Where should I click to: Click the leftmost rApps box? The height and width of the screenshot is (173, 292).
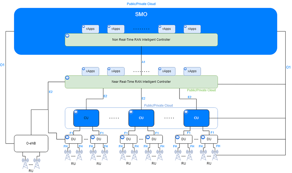(x=90, y=29)
